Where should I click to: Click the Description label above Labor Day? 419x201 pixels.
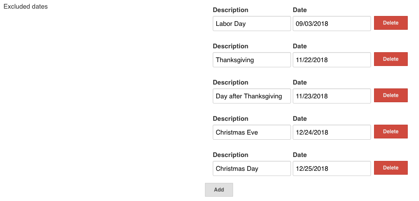click(x=230, y=10)
